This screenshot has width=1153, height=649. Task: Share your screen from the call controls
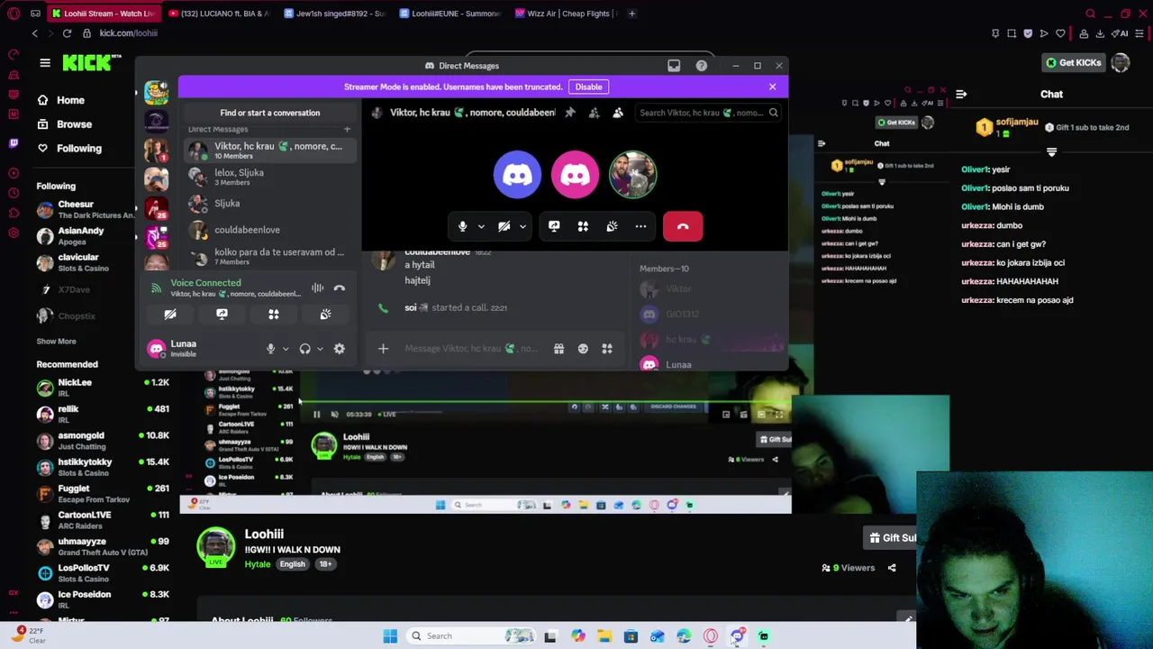point(554,226)
